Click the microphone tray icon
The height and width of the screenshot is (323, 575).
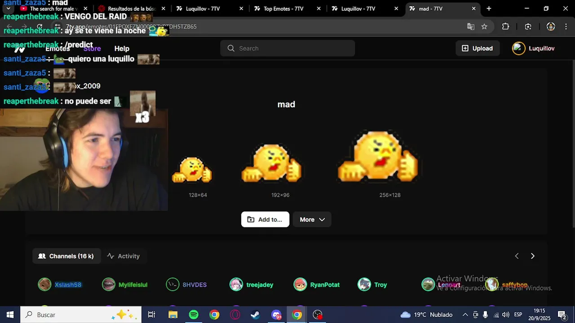pyautogui.click(x=486, y=315)
